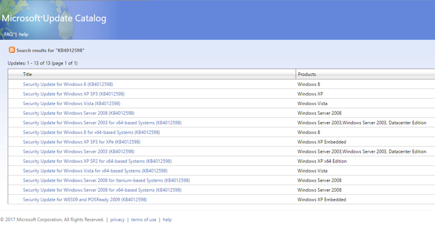Open Security Update for Windows Server 2003 link
Viewport: 435px width, 227px height.
click(78, 152)
